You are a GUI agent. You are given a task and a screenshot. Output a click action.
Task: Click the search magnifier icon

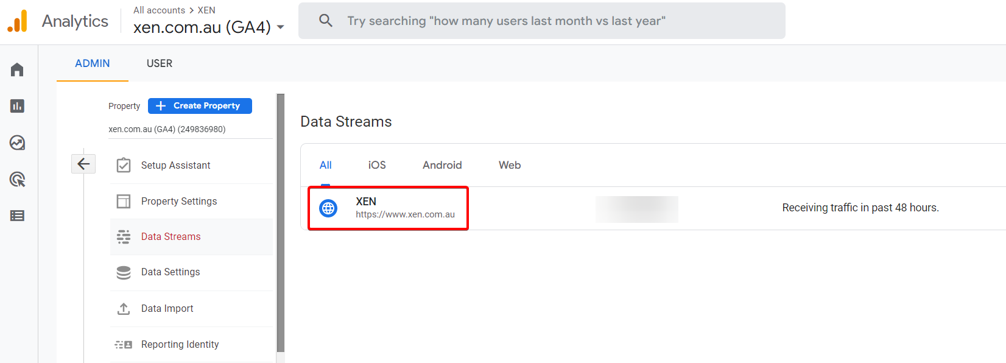(x=326, y=21)
